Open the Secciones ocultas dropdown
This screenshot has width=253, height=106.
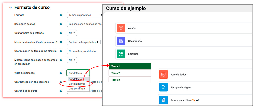coord(85,24)
